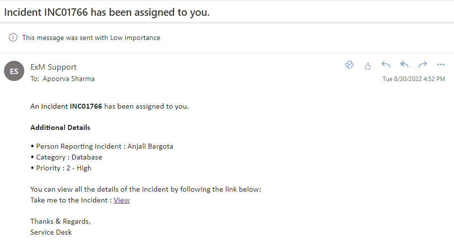Open the more actions ellipsis menu
The height and width of the screenshot is (244, 454).
tap(441, 65)
